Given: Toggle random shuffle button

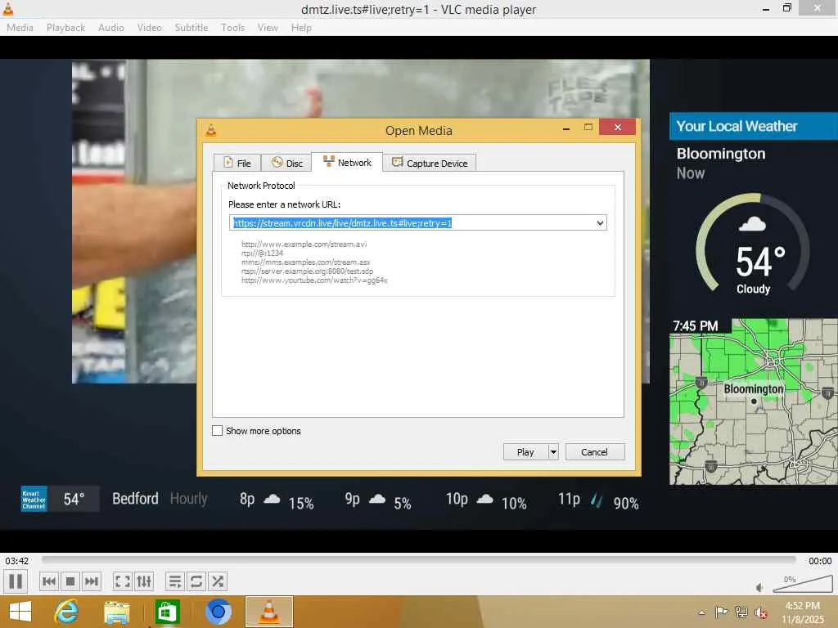Looking at the screenshot, I should coord(218,581).
